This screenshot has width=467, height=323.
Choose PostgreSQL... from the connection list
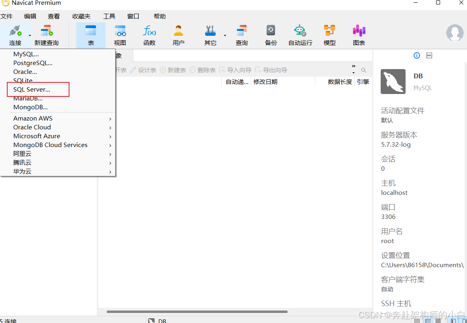click(x=58, y=63)
